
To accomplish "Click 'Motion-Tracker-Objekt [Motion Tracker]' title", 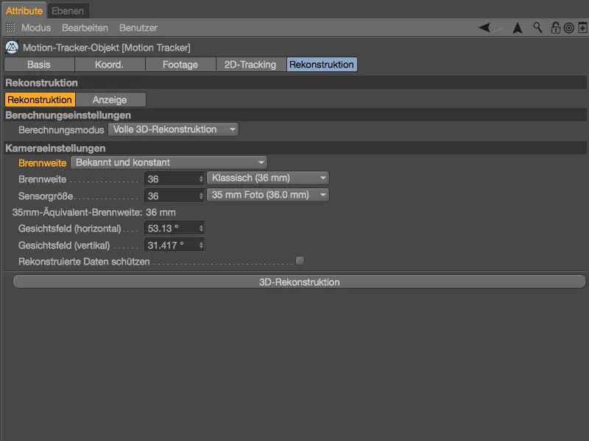I will click(107, 48).
